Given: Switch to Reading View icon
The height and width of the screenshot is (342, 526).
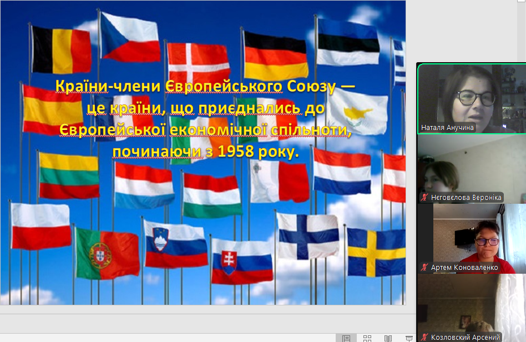Looking at the screenshot, I should (388, 338).
